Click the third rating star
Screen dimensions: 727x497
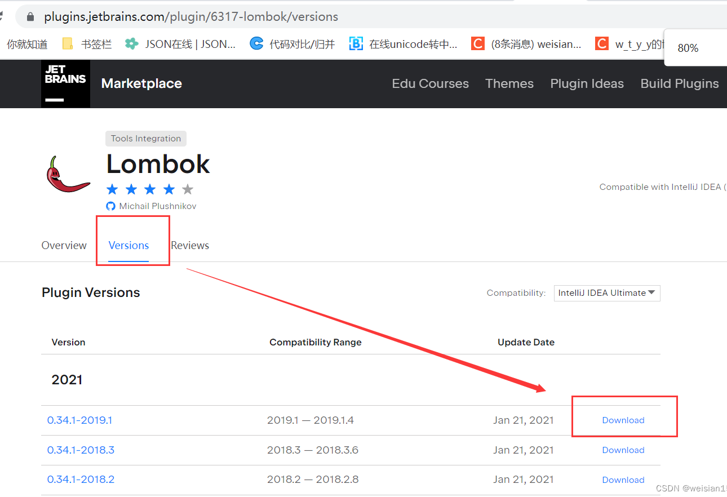[x=150, y=189]
